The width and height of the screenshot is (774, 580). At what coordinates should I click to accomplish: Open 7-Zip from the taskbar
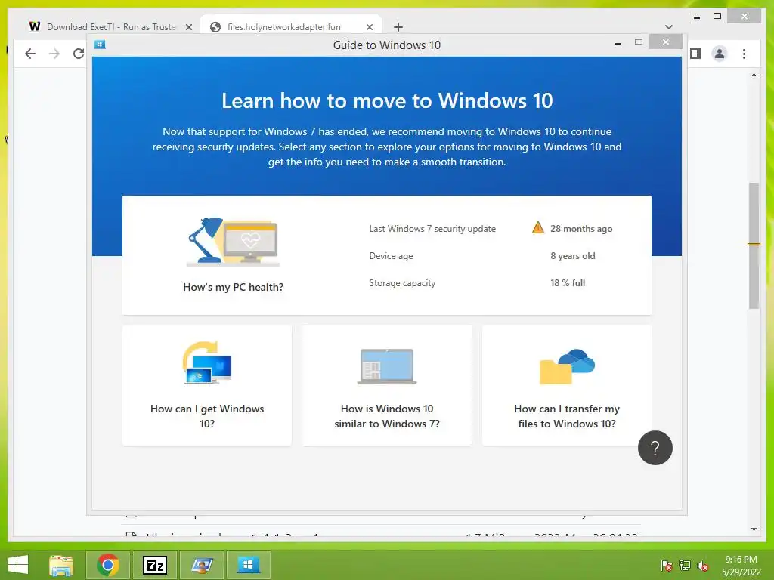pyautogui.click(x=154, y=565)
